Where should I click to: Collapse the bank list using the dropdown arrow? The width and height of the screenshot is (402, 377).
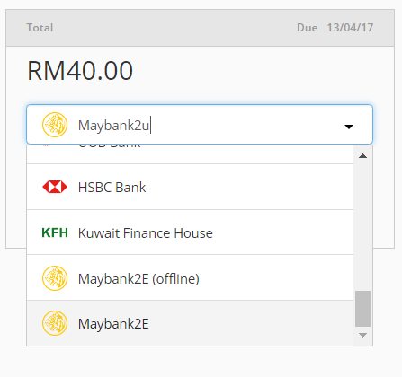[x=349, y=127]
